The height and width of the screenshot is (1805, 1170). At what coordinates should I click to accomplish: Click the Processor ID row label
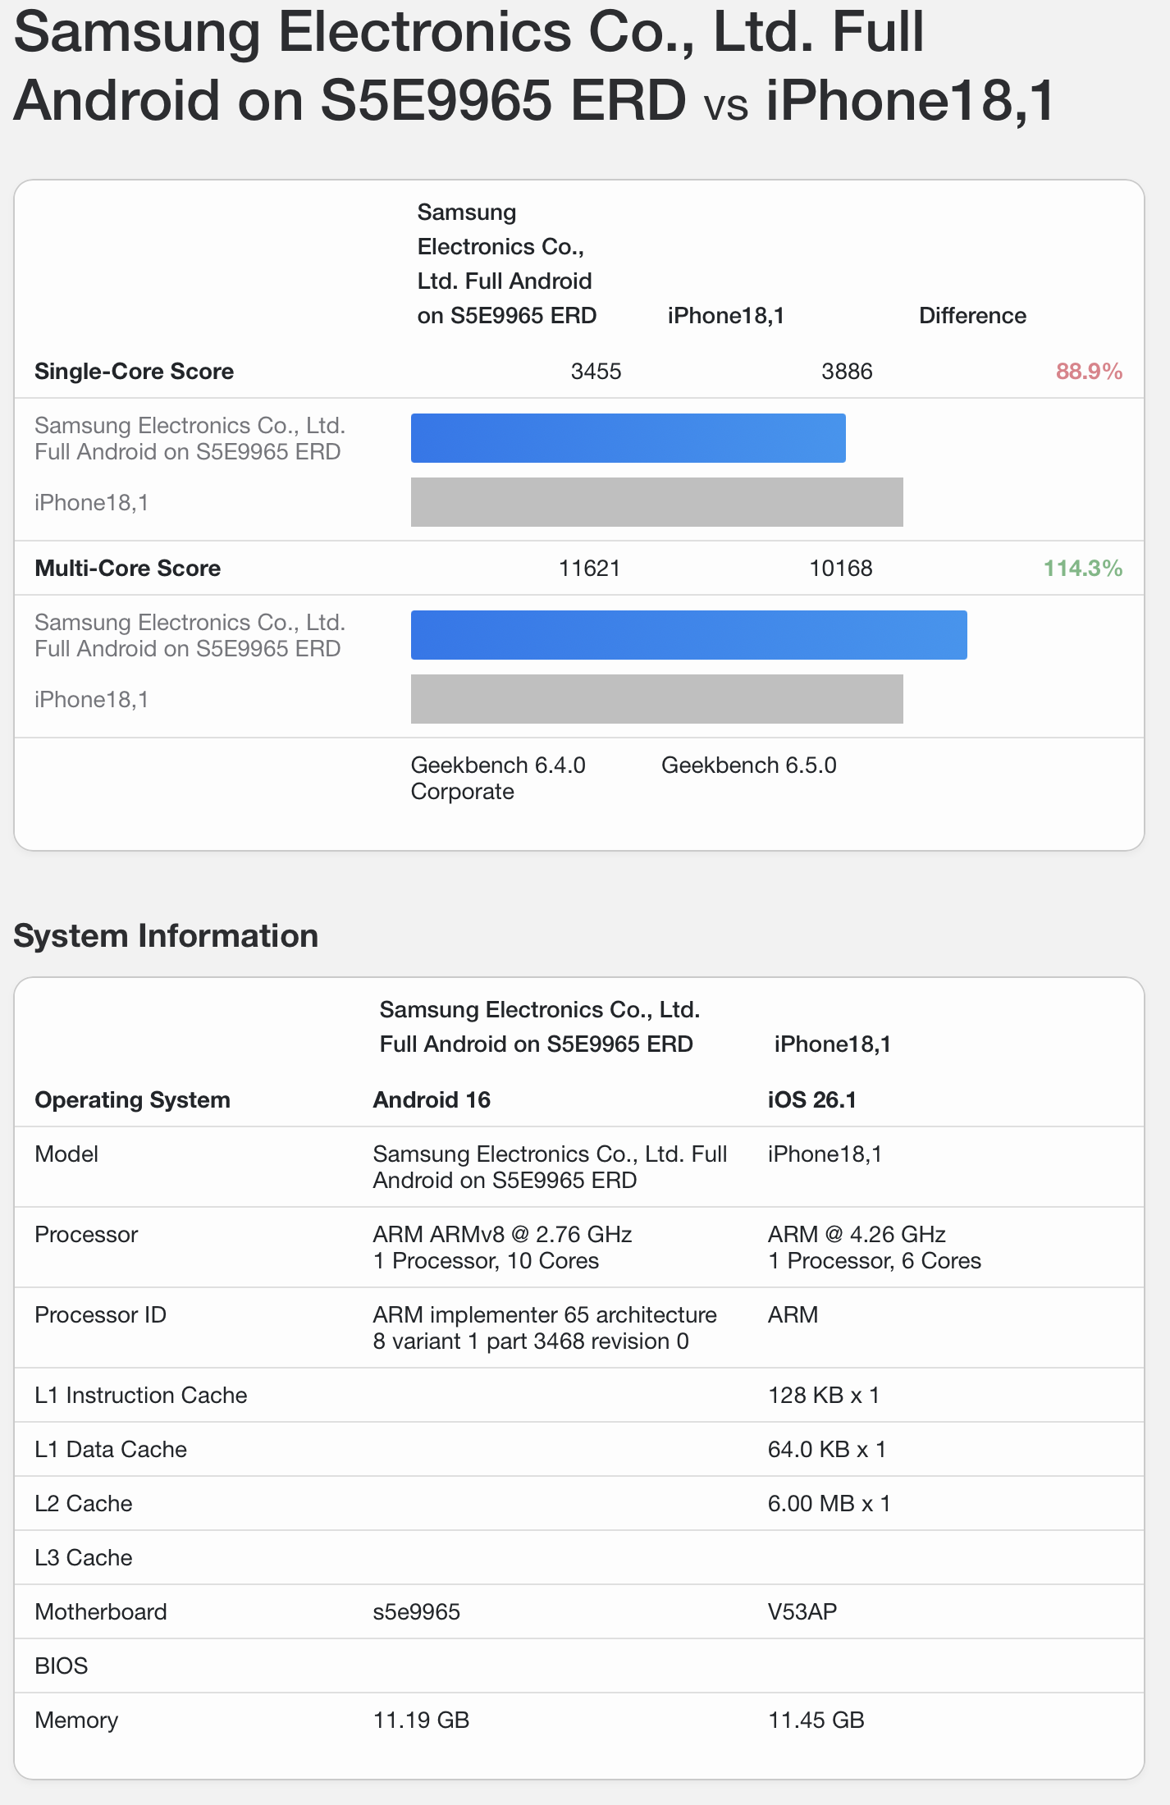coord(100,1315)
